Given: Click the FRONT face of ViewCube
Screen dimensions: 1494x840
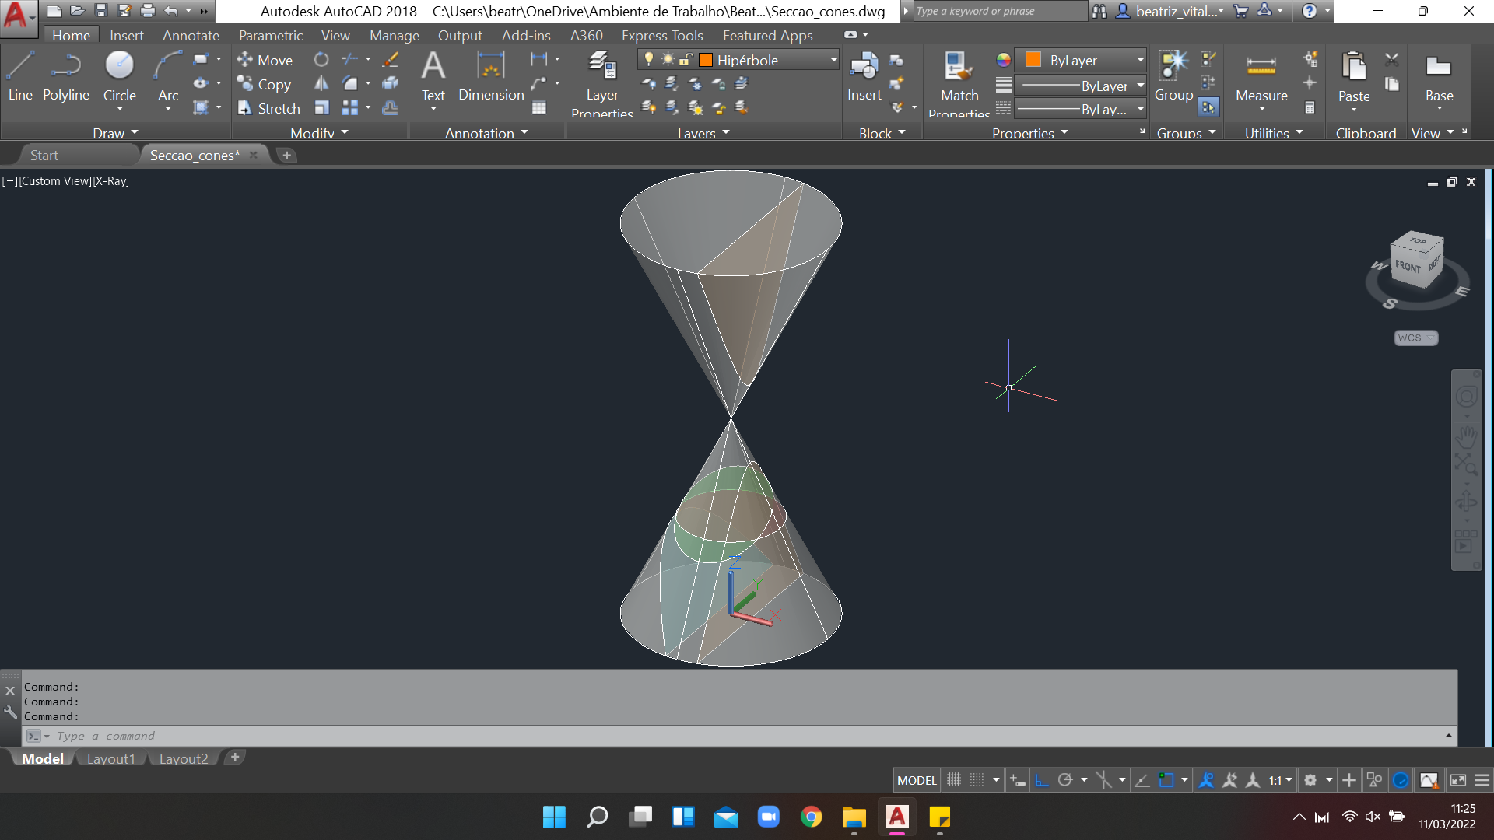Looking at the screenshot, I should pos(1408,267).
